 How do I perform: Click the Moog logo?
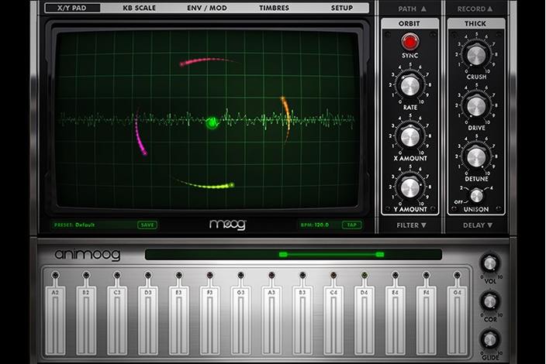[228, 225]
